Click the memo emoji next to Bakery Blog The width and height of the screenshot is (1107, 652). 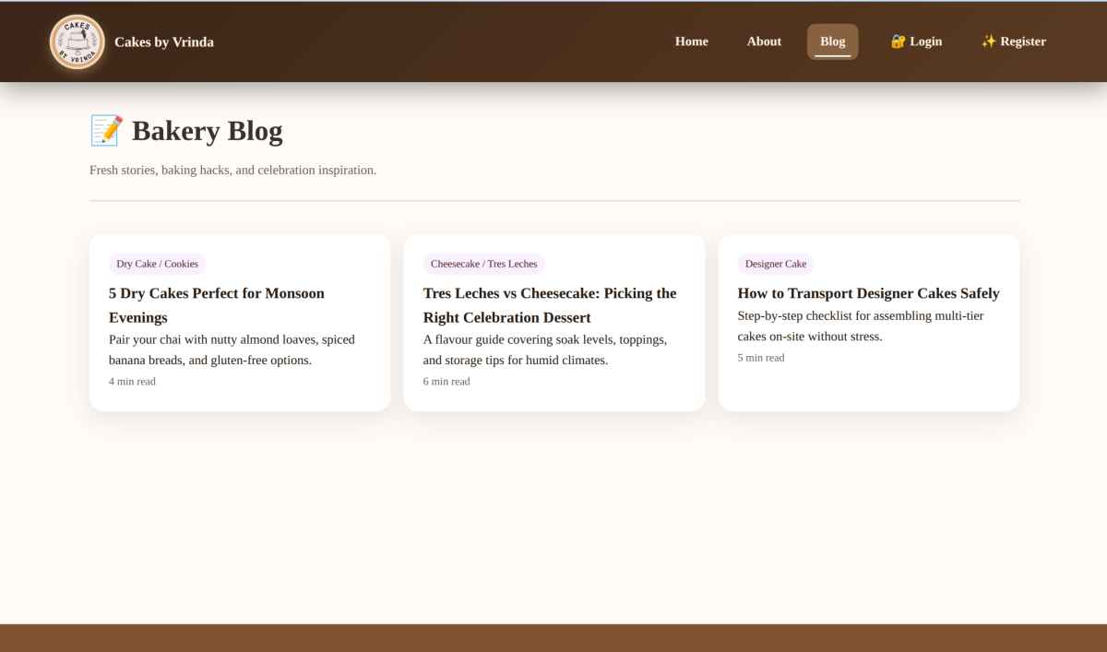click(106, 130)
